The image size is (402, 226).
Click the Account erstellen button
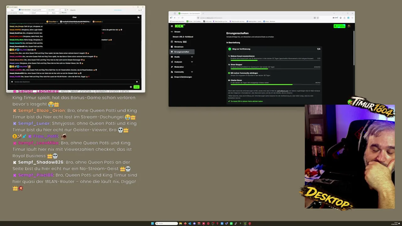point(13,13)
